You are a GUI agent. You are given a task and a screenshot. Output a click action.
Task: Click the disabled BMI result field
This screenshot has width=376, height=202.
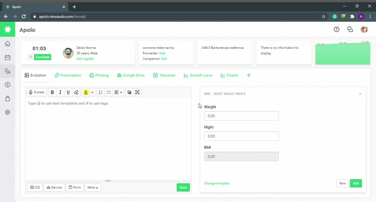[x=241, y=156]
